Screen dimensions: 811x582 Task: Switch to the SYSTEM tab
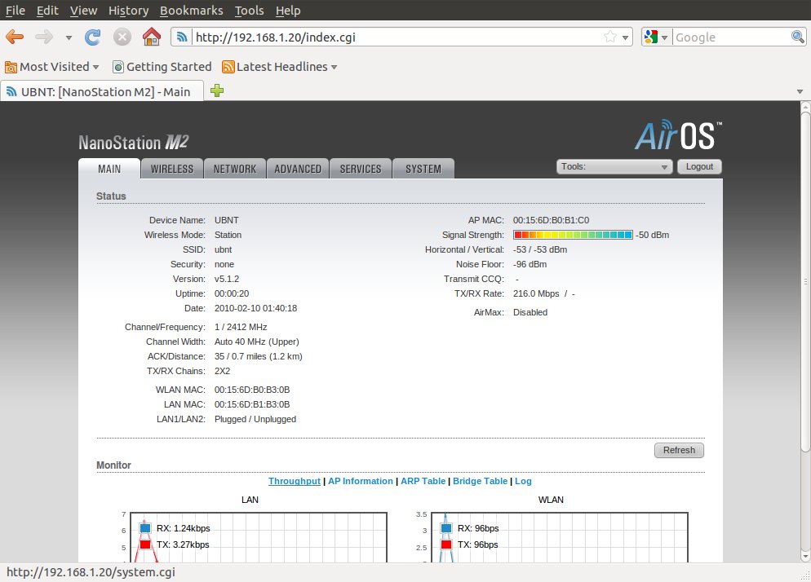tap(423, 169)
